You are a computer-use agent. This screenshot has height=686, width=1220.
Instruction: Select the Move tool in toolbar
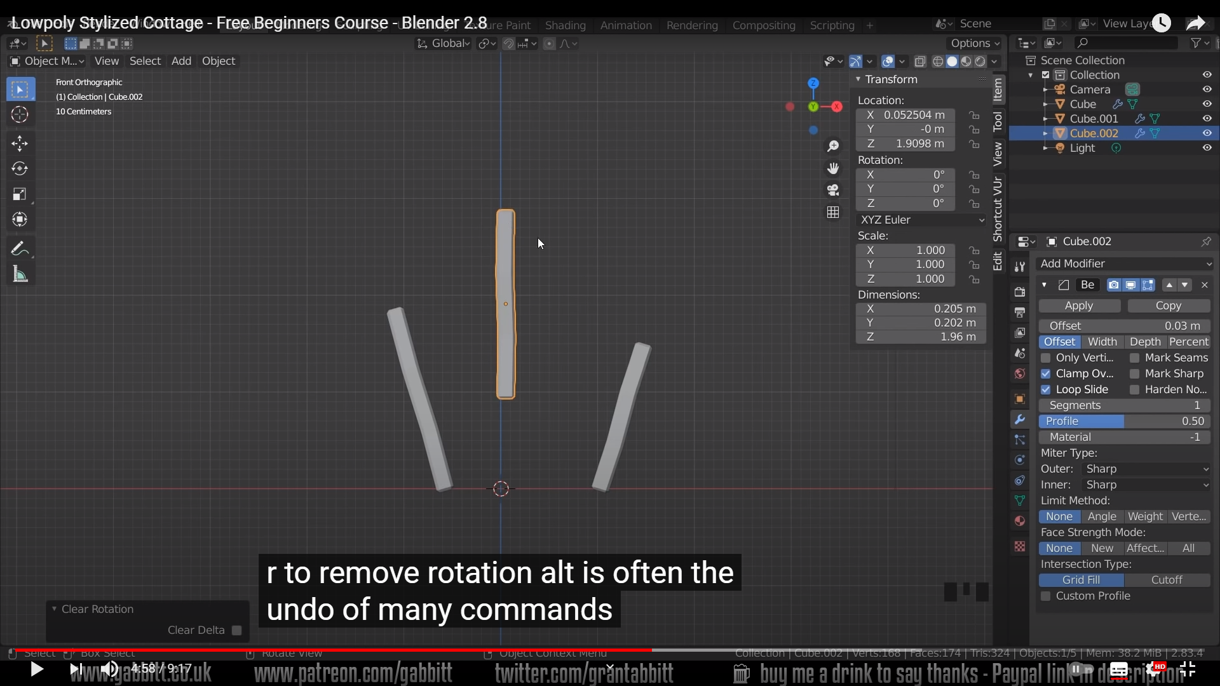coord(20,143)
